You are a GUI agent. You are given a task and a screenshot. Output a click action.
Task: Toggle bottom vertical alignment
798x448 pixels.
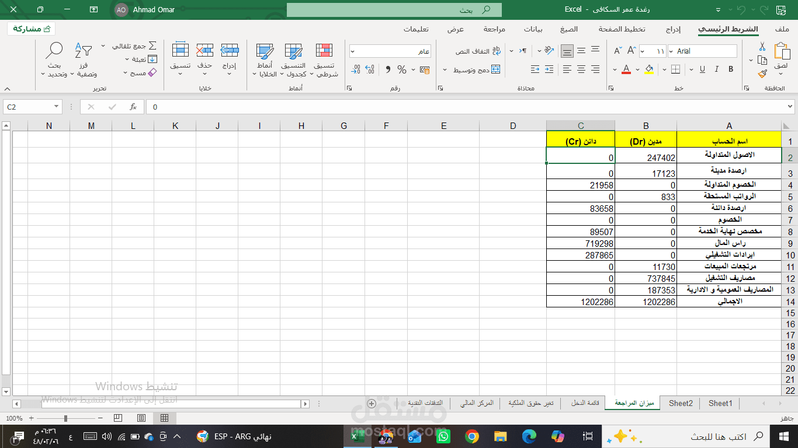(x=567, y=51)
